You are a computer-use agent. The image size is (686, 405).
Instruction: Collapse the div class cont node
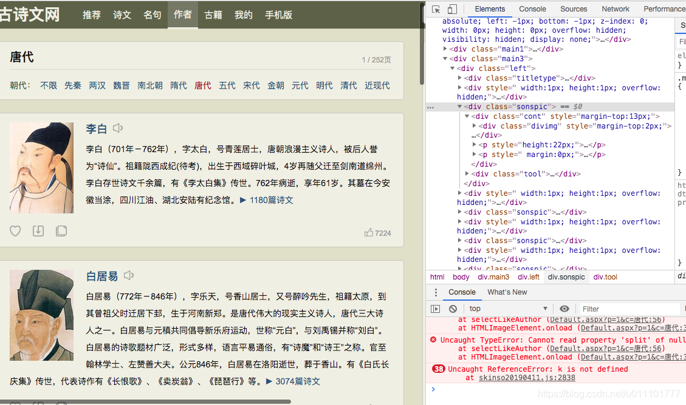tap(467, 116)
